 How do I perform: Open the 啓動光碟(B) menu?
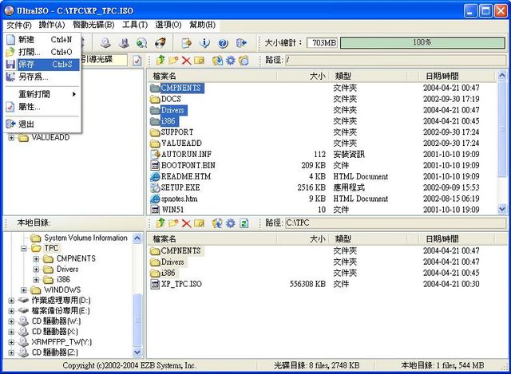coord(93,25)
